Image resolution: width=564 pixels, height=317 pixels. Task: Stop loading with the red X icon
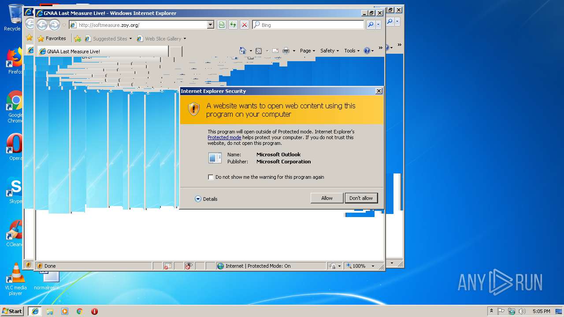(x=245, y=25)
